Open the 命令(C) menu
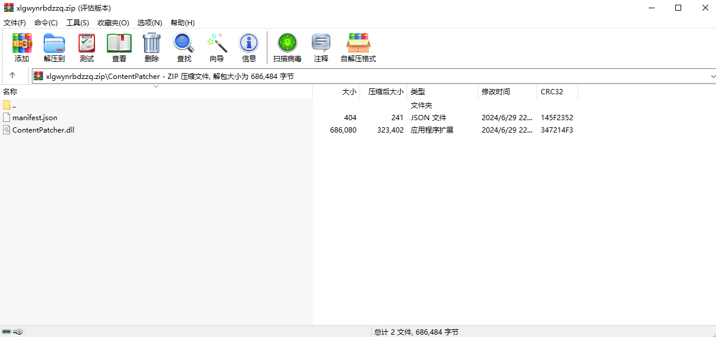716x337 pixels. click(46, 22)
